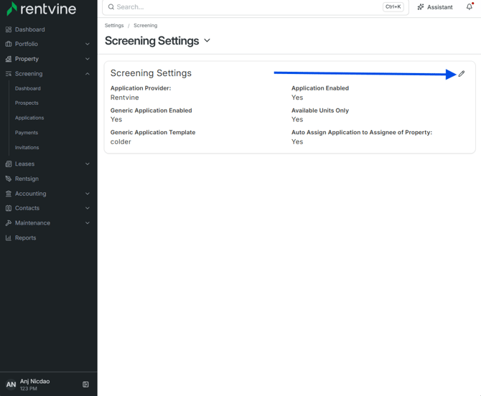Click the Maintenance wrench icon

tap(9, 223)
